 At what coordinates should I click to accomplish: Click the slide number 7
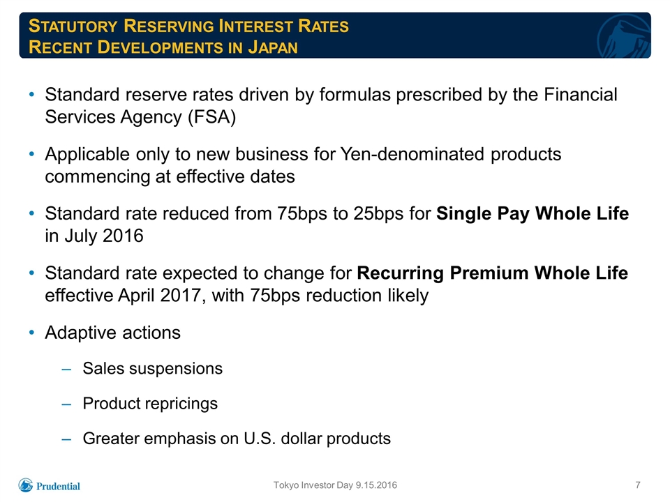click(x=638, y=485)
